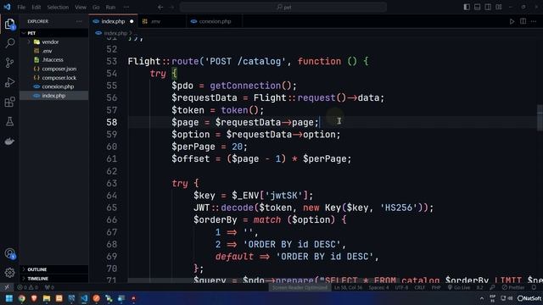Run the PHP file with play icon
Image resolution: width=543 pixels, height=305 pixels.
tap(512, 21)
